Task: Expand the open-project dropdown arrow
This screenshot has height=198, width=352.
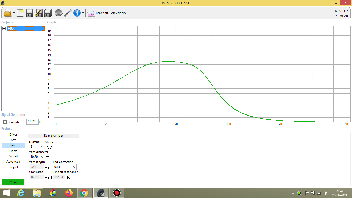Action: (14, 13)
